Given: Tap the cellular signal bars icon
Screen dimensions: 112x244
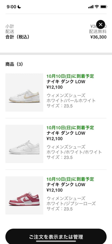Looking at the screenshot, I should coord(91,7).
